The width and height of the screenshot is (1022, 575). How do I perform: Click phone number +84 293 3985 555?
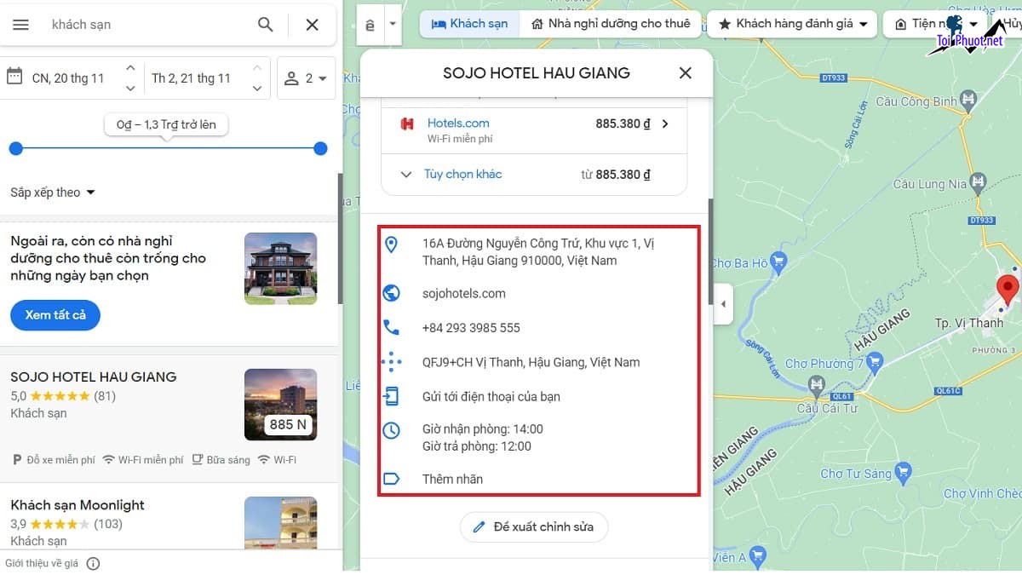point(471,328)
